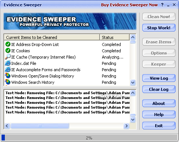Viewport: 179px width, 142px height.
Task: Click the log pane scroll down arrow
Action: tap(133, 120)
